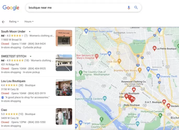Viewport: 179px width, 130px height.
Task: Open the Rating filter dropdown
Action: 14,21
